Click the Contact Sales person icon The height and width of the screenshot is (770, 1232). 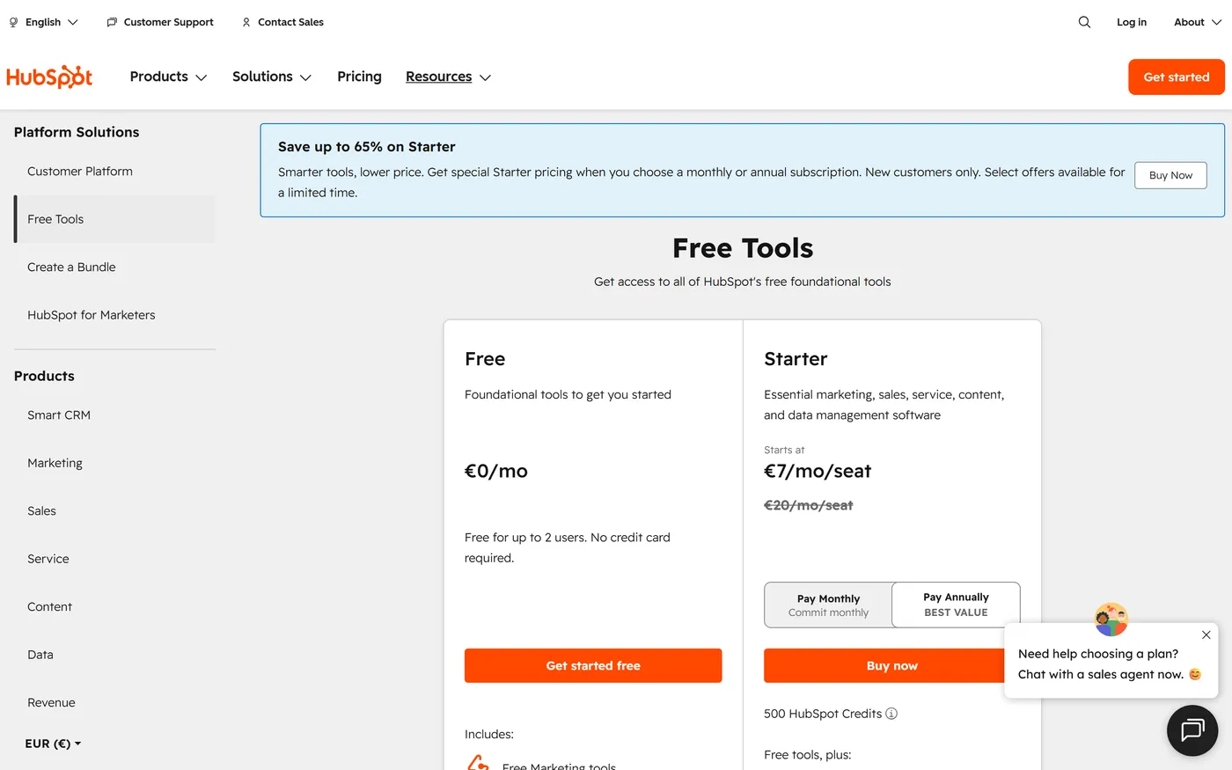246,22
